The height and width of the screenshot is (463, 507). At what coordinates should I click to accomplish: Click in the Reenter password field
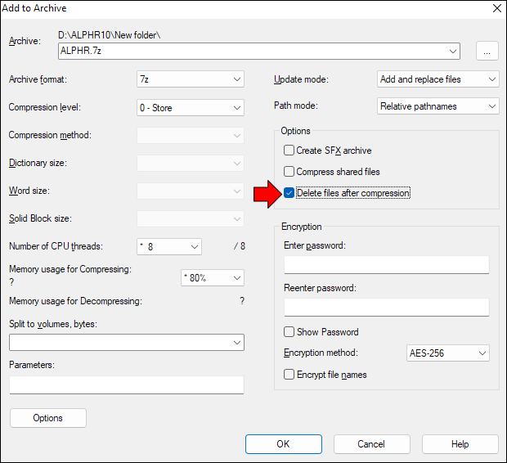(x=387, y=308)
